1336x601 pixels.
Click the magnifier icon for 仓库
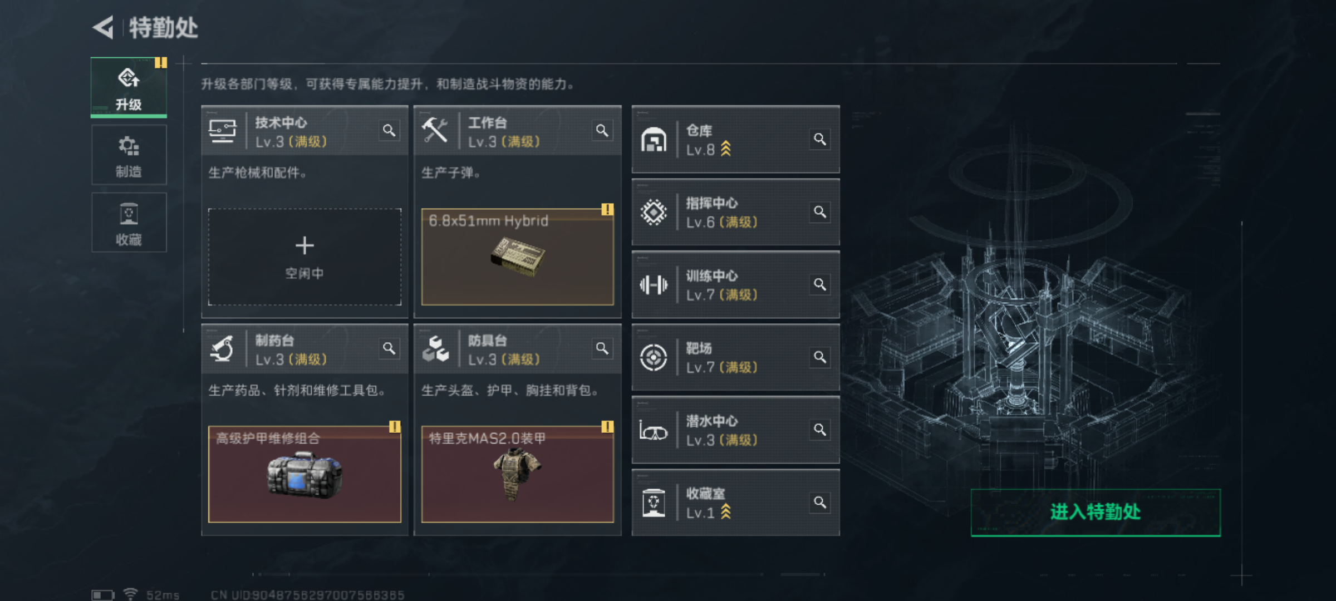[820, 139]
